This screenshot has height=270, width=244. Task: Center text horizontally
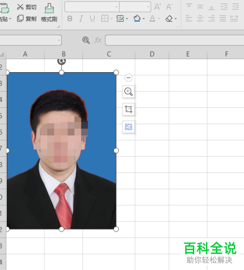[x=200, y=18]
